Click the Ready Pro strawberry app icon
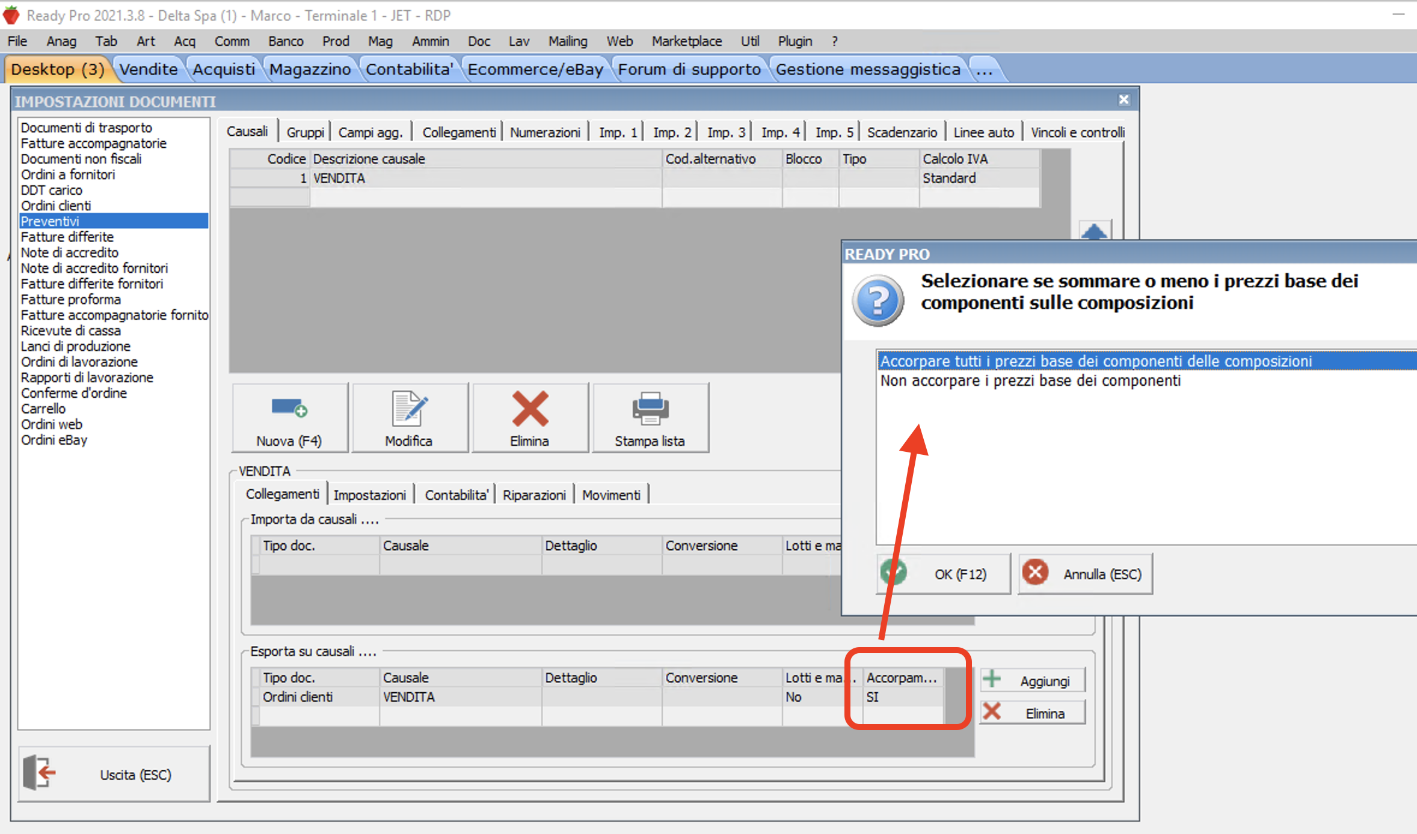 [x=11, y=15]
